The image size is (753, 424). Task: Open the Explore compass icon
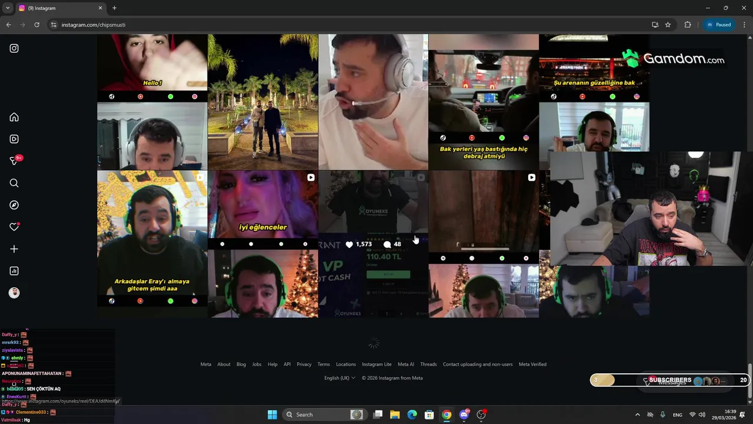[x=14, y=205]
